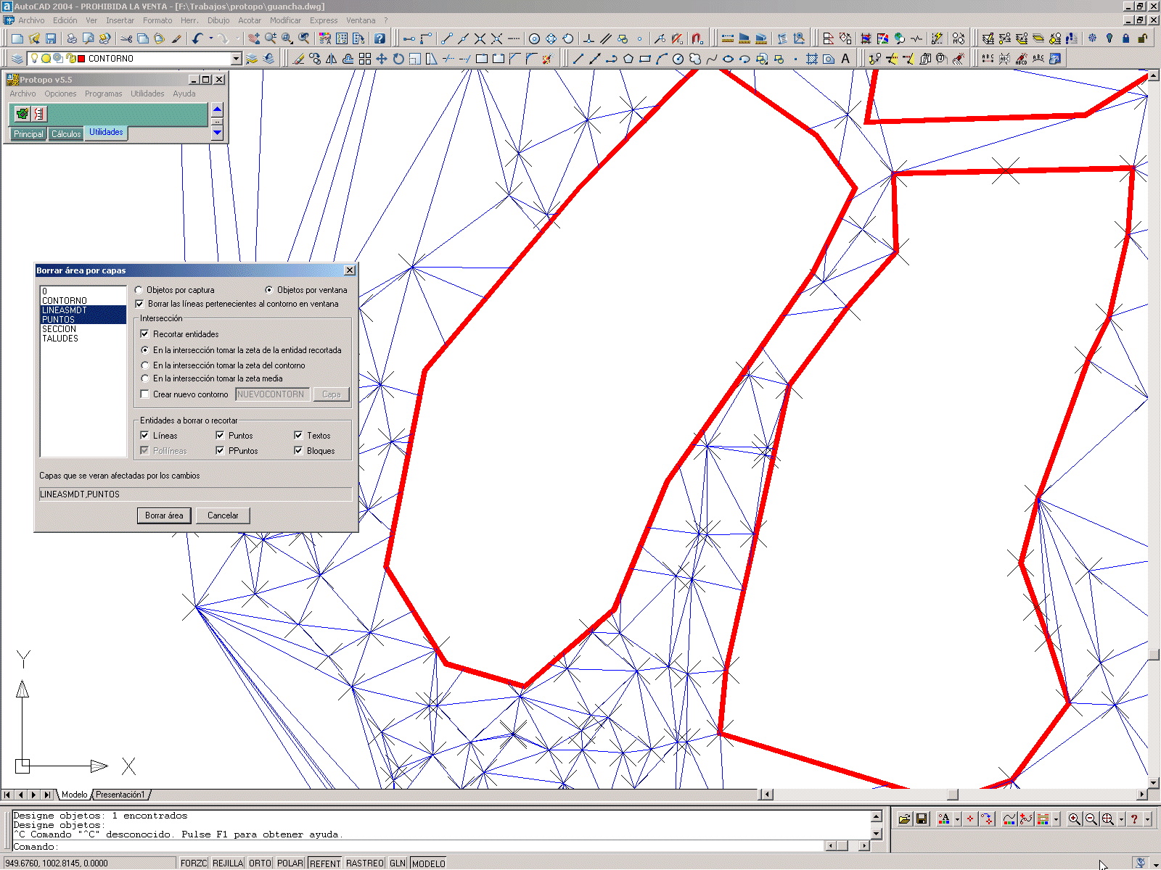
Task: Open the undo history dropdown arrow
Action: coord(211,38)
